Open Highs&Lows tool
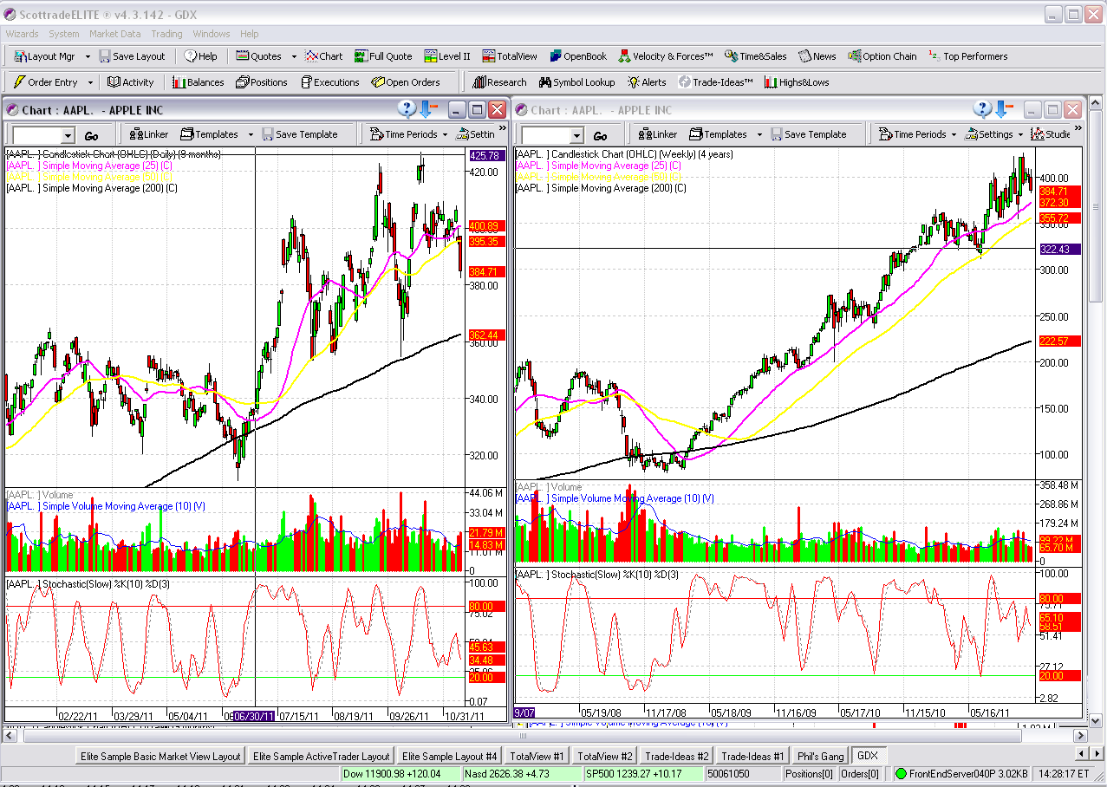The width and height of the screenshot is (1107, 787). [797, 82]
